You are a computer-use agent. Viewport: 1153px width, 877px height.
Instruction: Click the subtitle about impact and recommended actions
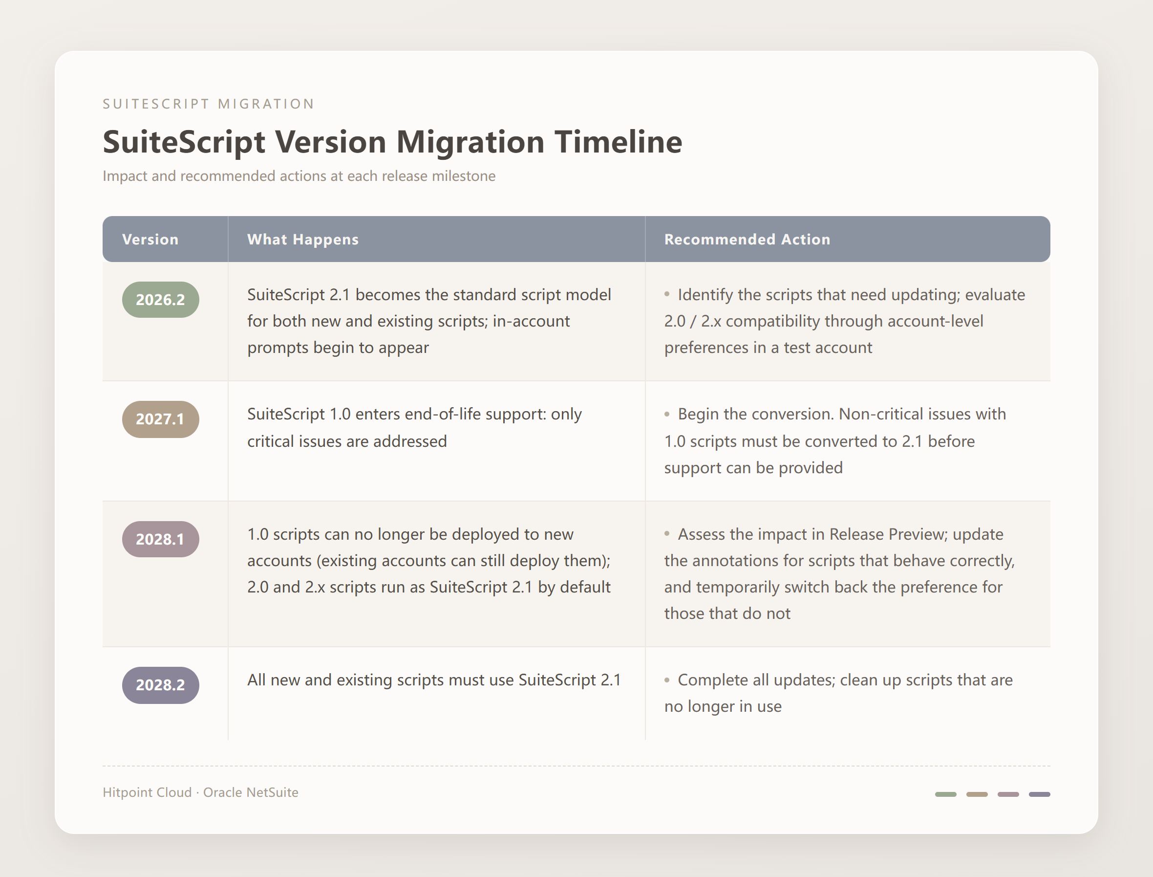(x=299, y=176)
